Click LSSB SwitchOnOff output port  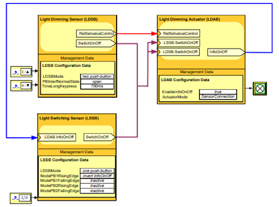pyautogui.click(x=100, y=137)
